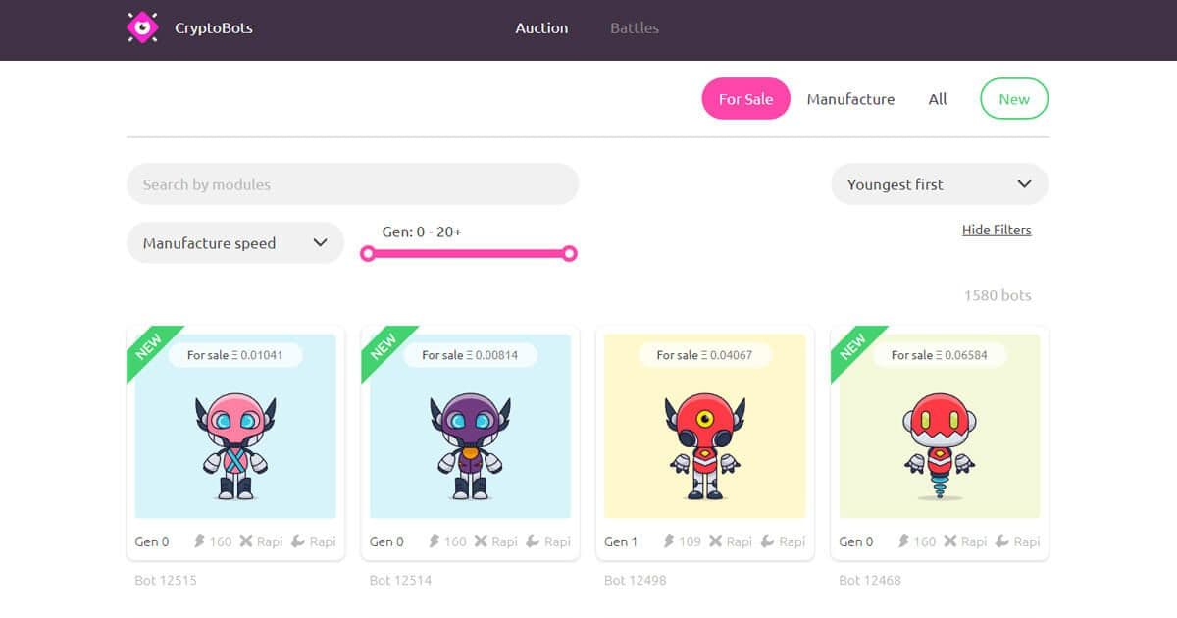1177x618 pixels.
Task: Open the Battles tab in header
Action: (x=634, y=28)
